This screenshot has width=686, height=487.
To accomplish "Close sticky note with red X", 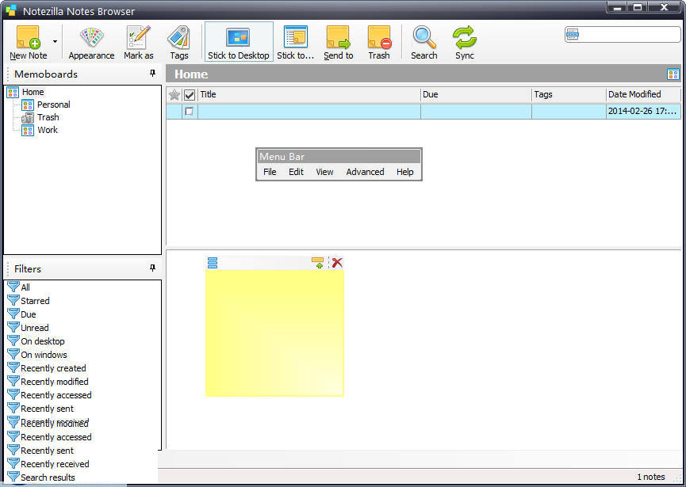I will (337, 262).
